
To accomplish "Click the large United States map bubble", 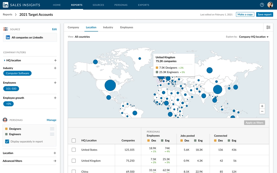I will pos(110,85).
